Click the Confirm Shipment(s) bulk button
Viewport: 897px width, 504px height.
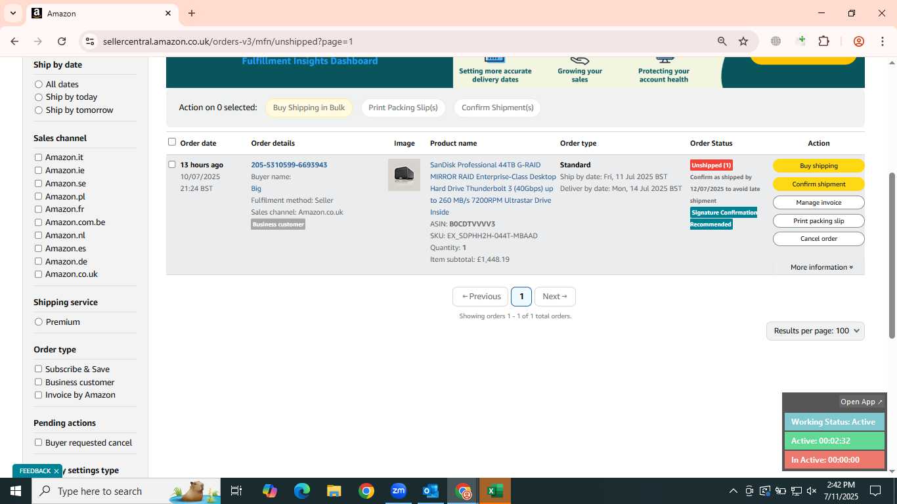click(x=497, y=108)
